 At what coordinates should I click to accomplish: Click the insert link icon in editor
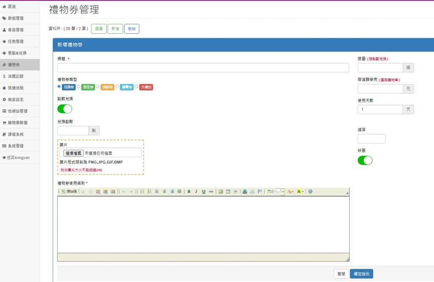245,192
